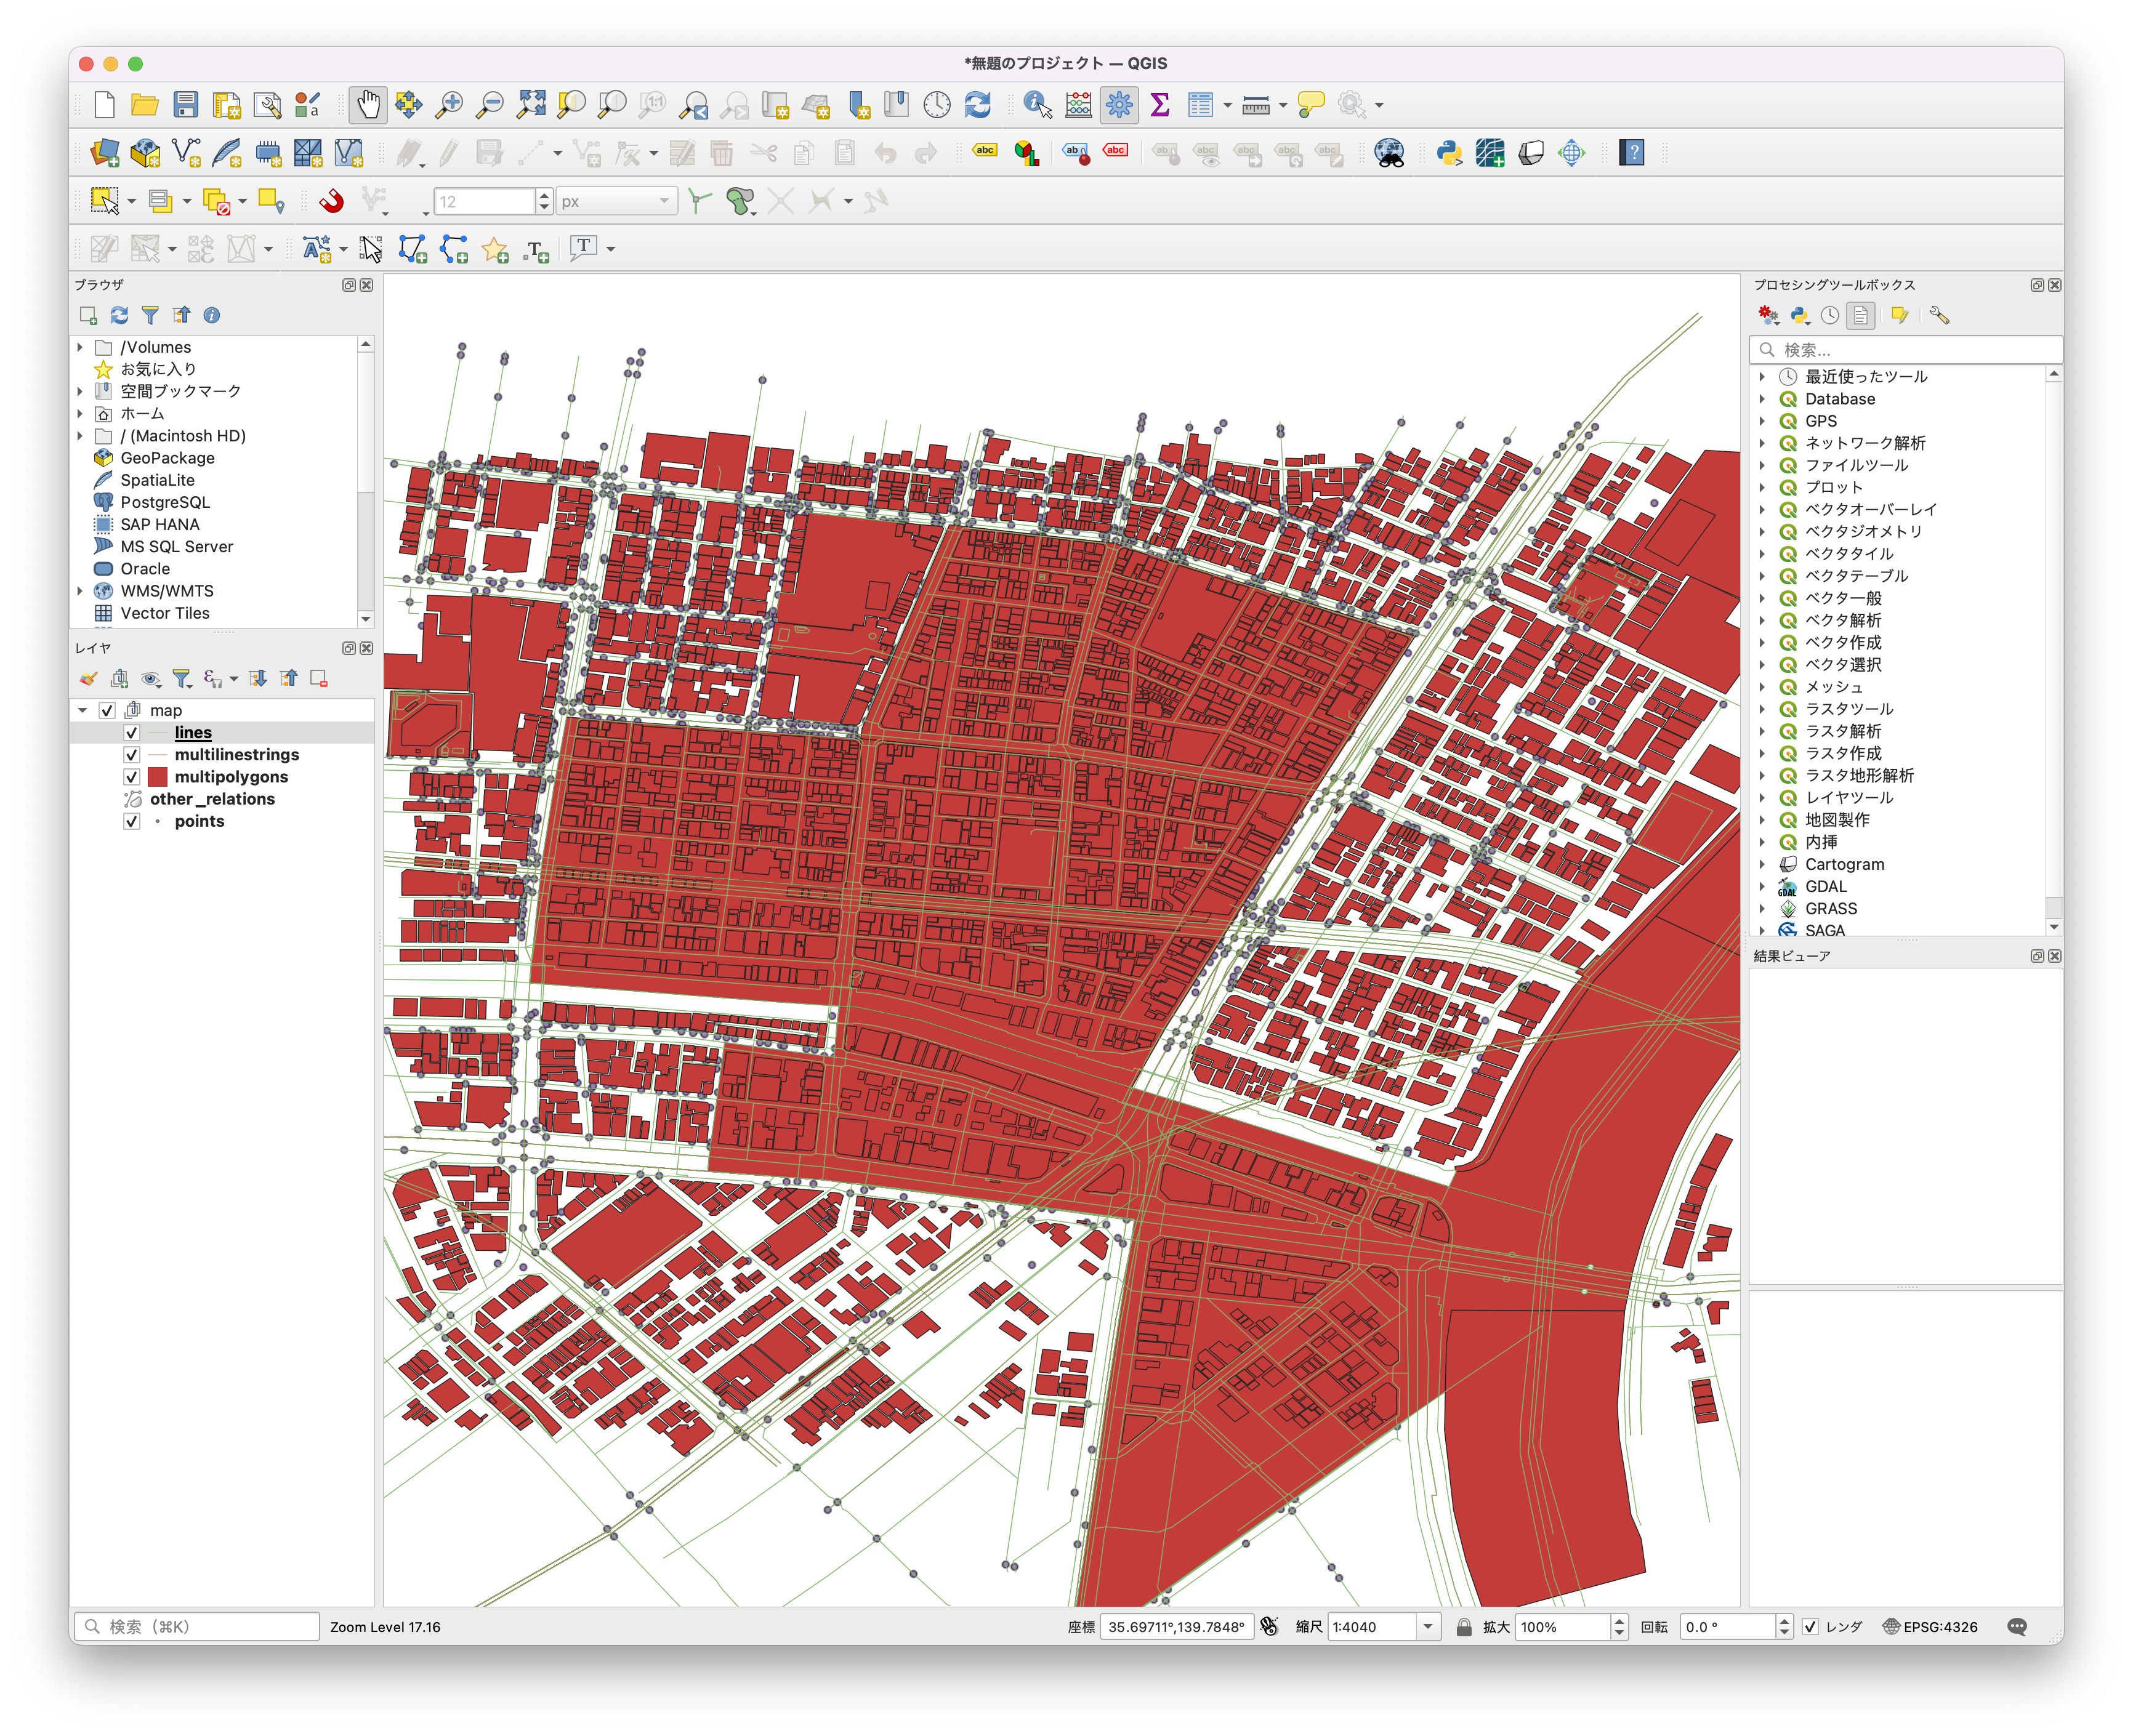This screenshot has width=2133, height=1736.
Task: Expand the GDAL group in the Processing Toolbox
Action: pos(1762,886)
